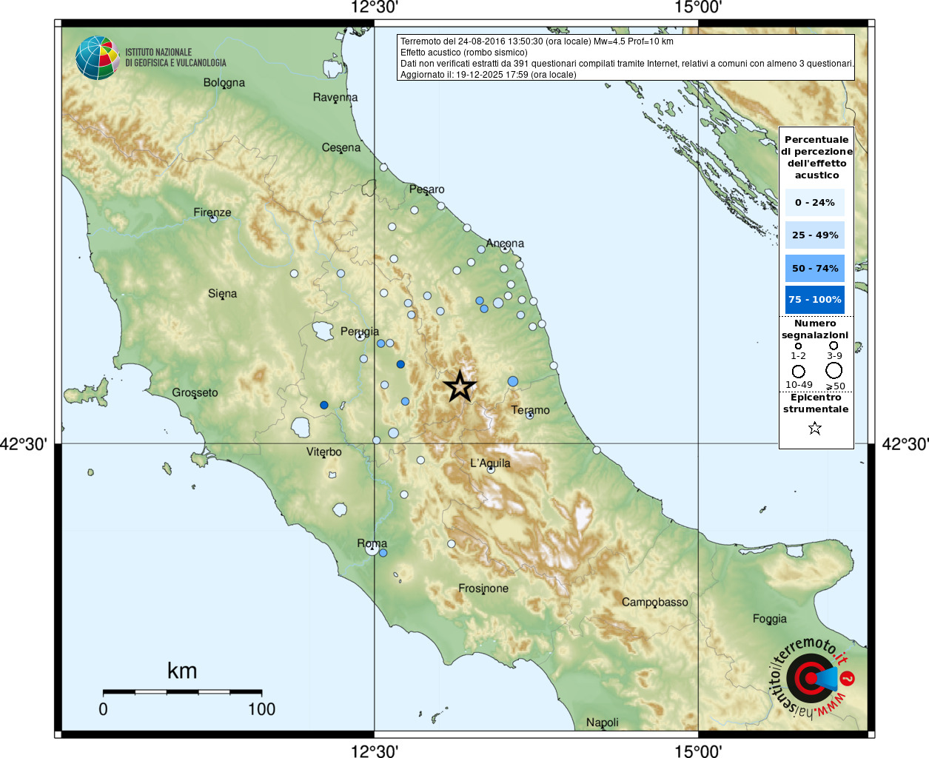Click the large blue marker north of Teramo
This screenshot has height=758, width=929.
tap(513, 381)
